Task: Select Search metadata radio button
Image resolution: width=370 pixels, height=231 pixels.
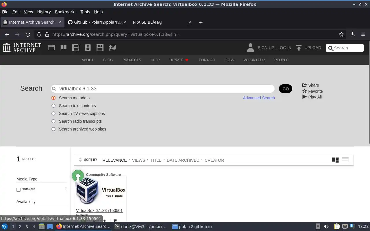Action: (53, 98)
